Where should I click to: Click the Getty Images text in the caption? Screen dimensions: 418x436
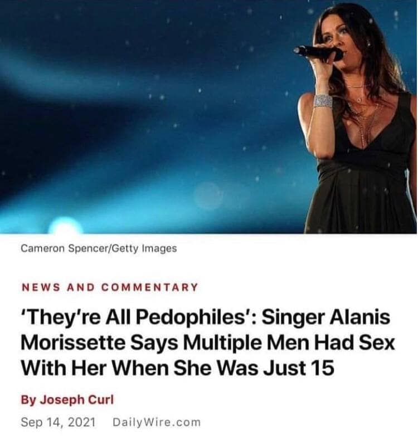click(x=144, y=248)
